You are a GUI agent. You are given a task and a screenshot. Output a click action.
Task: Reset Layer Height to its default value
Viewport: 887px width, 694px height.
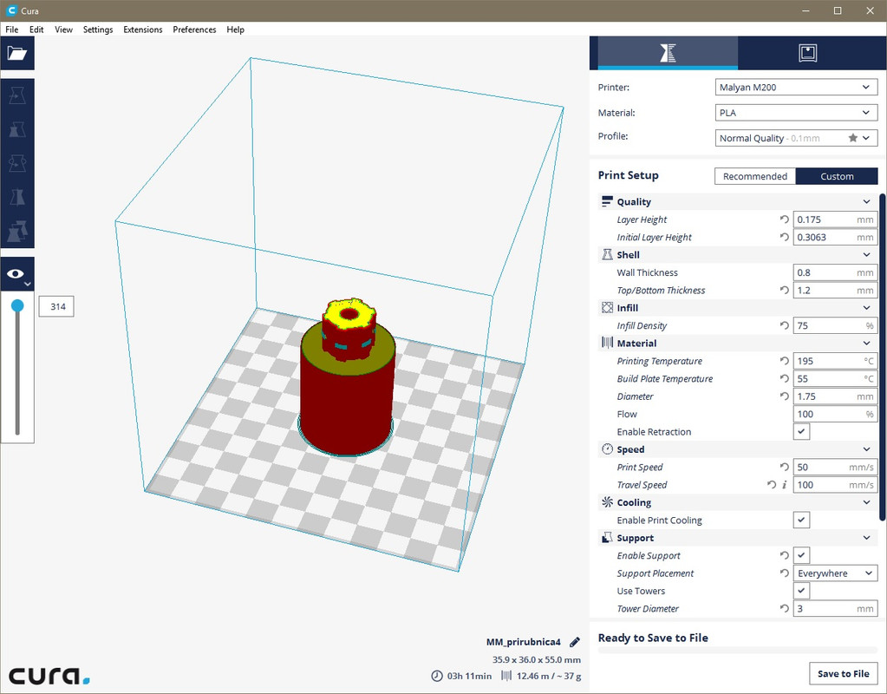coord(784,219)
